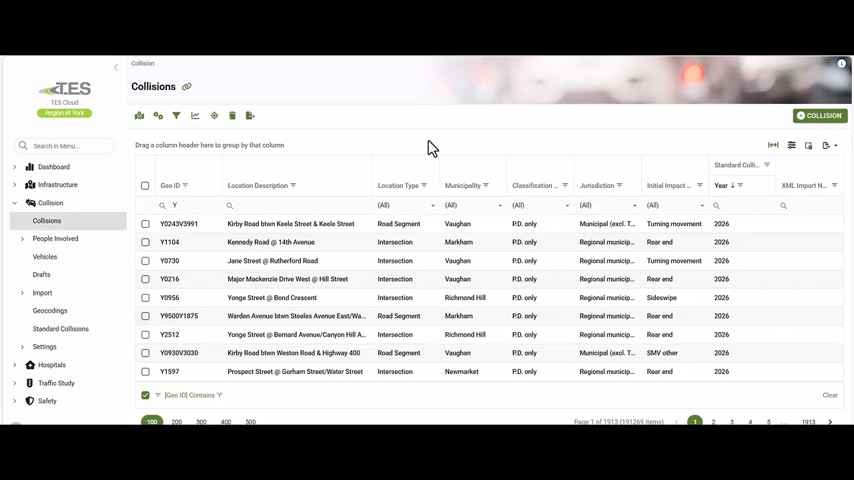Click the gears settings toolbar icon
Screen dimensions: 854x480
158,115
